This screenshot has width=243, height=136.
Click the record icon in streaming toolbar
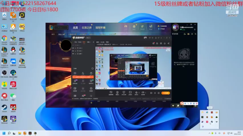pyautogui.click(x=151, y=93)
